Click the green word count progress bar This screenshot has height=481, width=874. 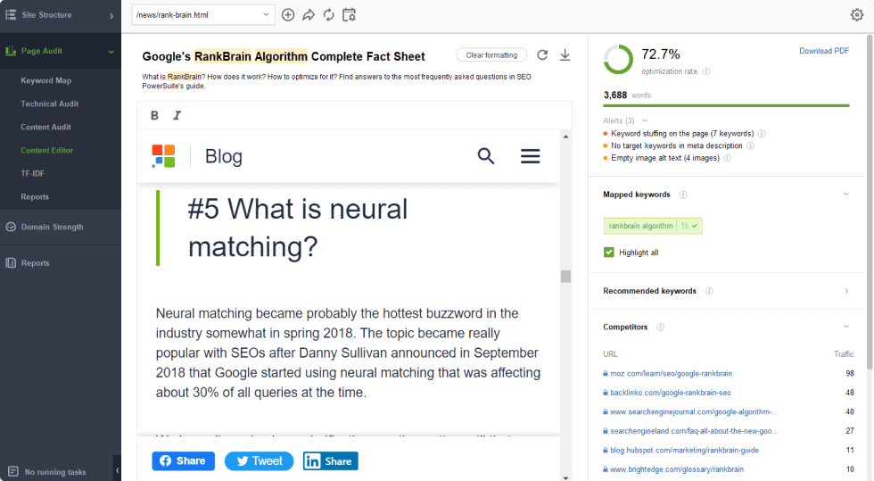click(x=726, y=105)
